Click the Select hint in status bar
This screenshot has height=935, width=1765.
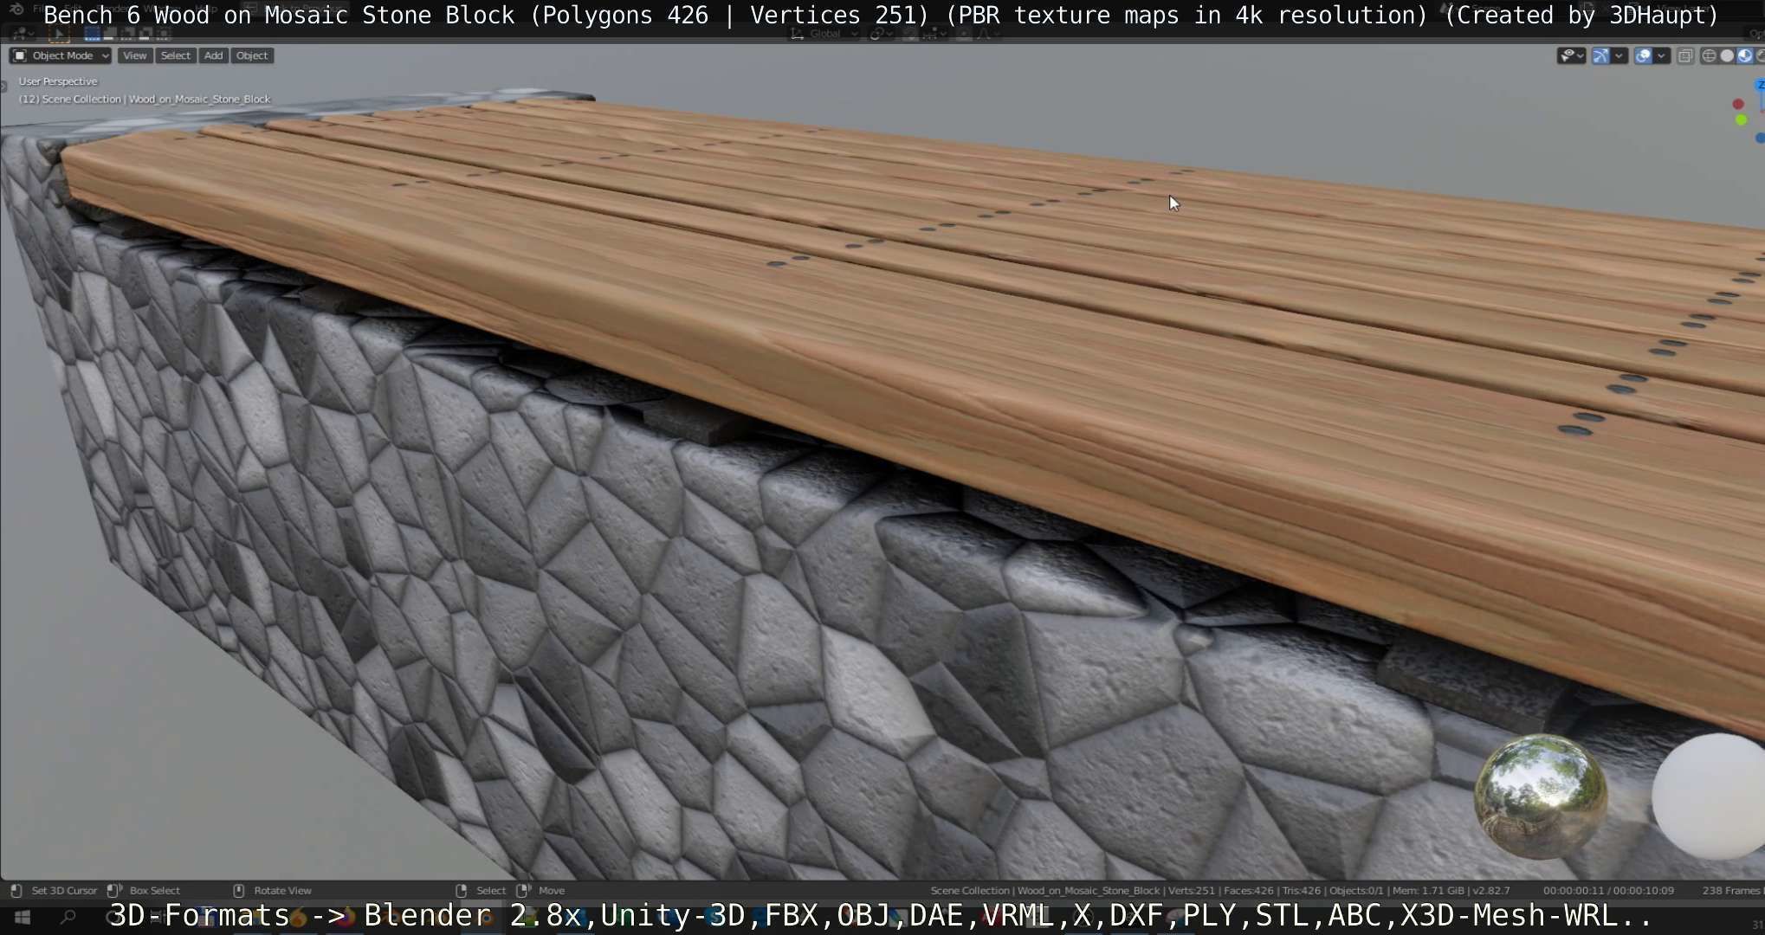(x=482, y=890)
